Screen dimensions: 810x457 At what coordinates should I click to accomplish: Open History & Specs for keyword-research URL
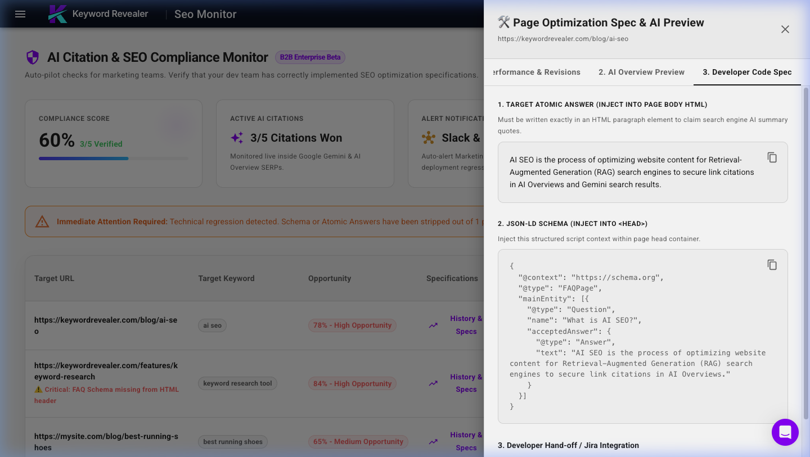[x=466, y=383]
